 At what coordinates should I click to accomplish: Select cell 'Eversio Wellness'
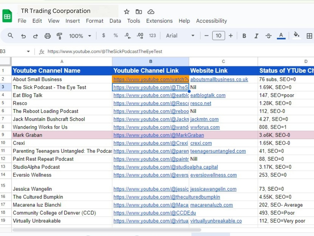pyautogui.click(x=62, y=175)
